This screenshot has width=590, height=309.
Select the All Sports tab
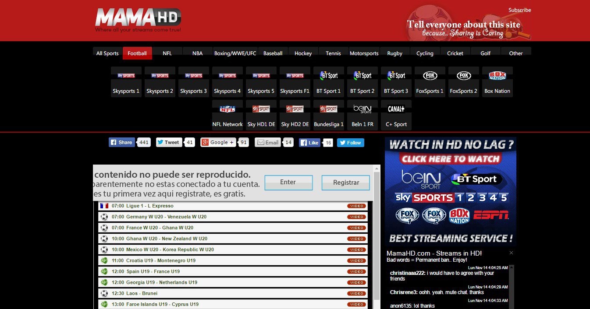point(107,53)
